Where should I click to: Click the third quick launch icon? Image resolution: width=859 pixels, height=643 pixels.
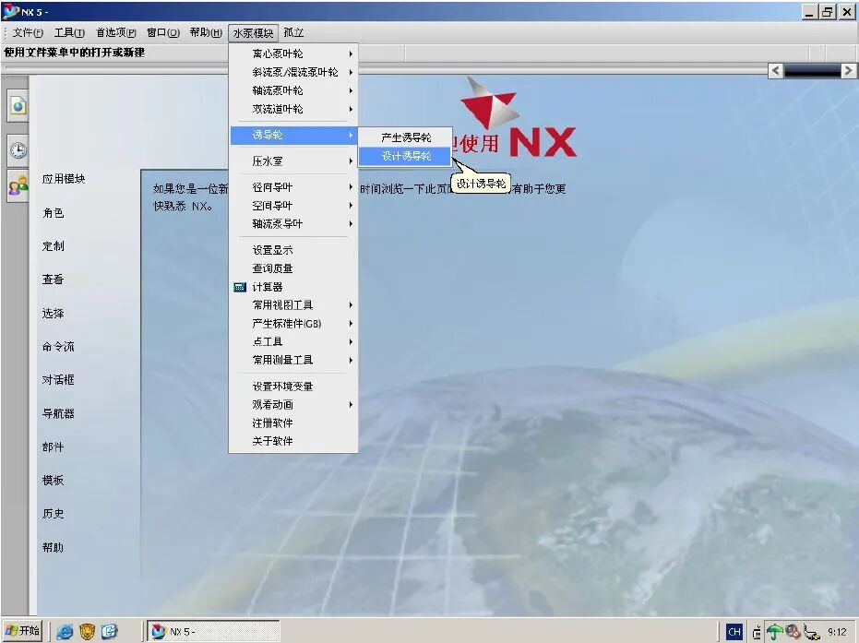click(x=109, y=632)
